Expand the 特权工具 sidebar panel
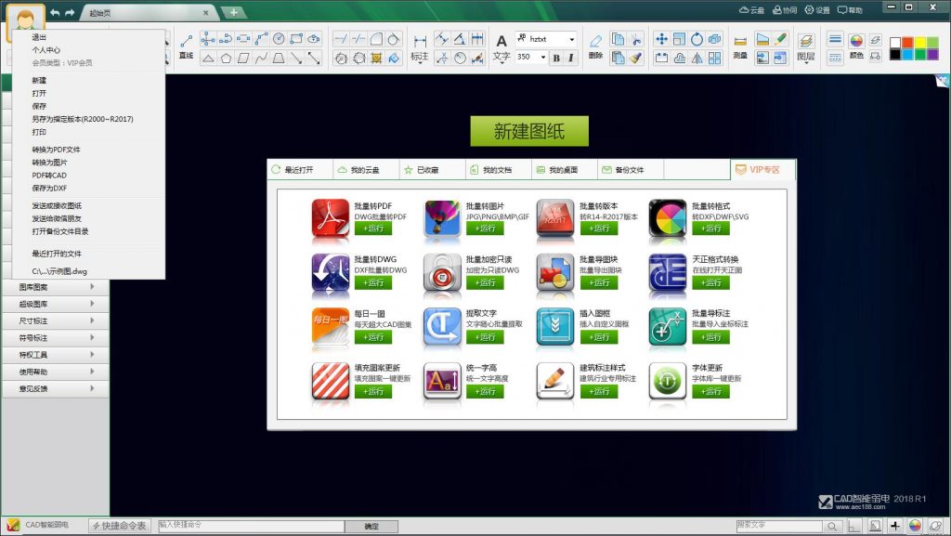Viewport: 951px width, 536px height. (x=55, y=355)
